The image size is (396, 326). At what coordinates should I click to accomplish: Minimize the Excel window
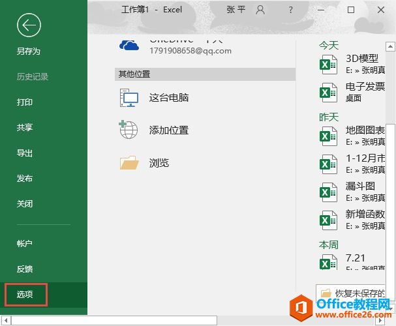321,10
